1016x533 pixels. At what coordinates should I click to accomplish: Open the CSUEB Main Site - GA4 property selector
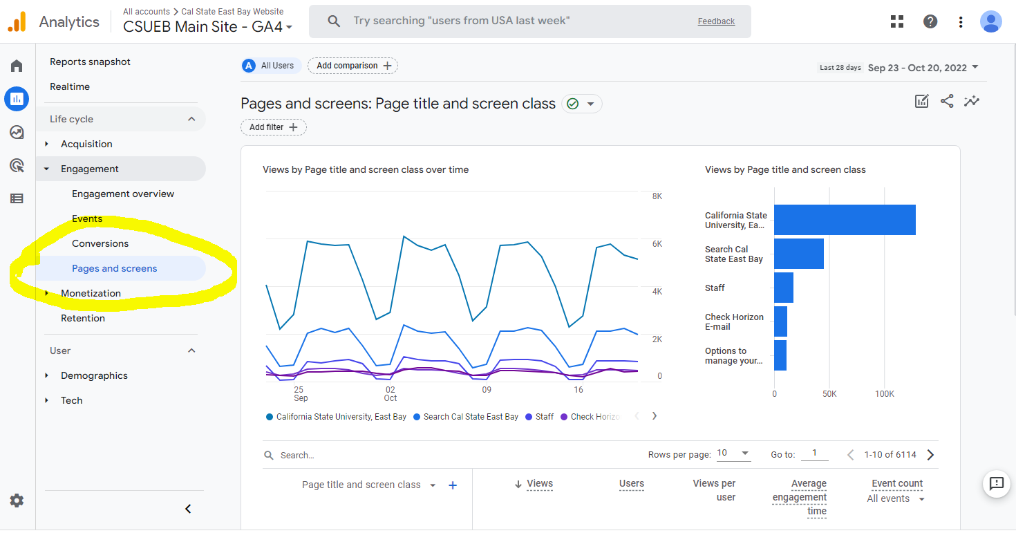coord(207,27)
